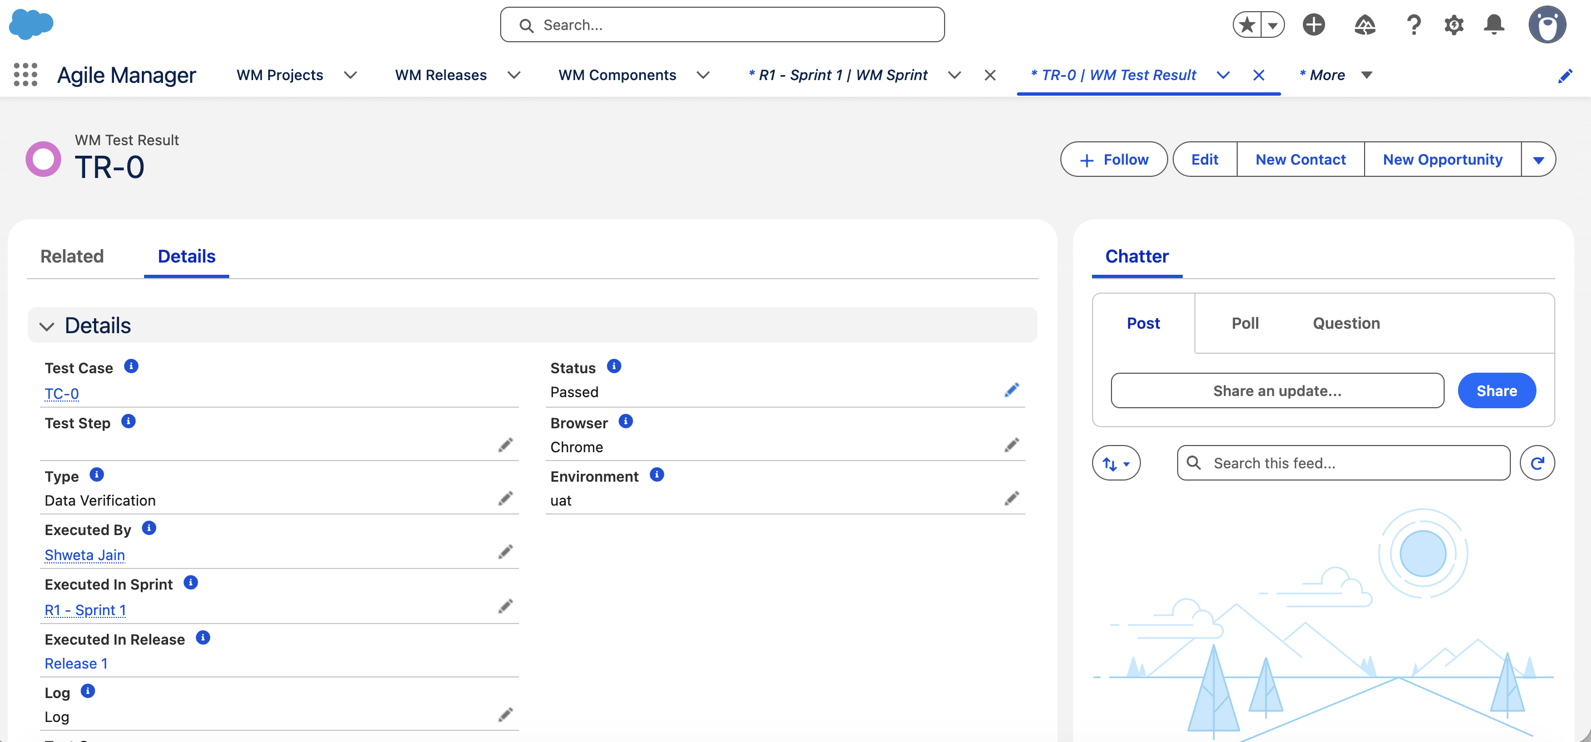Image resolution: width=1591 pixels, height=742 pixels.
Task: Expand the WM Releases menu chevron
Action: coord(514,75)
